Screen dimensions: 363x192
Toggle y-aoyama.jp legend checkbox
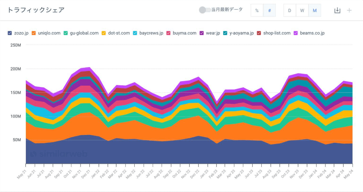(225, 33)
